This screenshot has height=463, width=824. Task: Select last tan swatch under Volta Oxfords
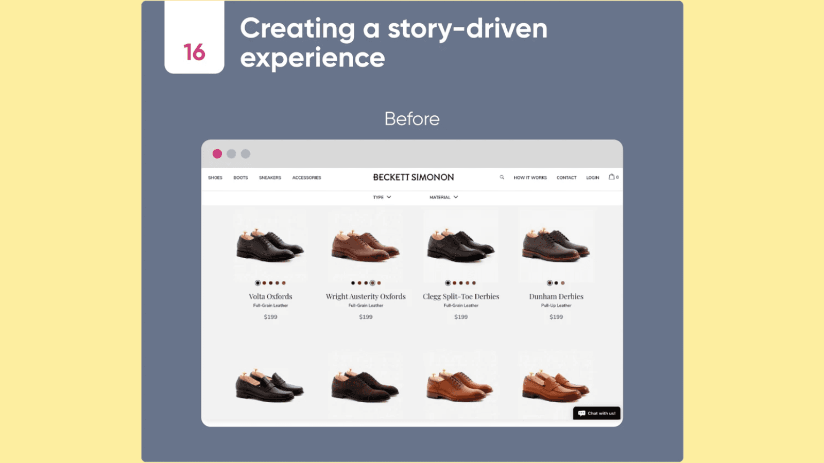click(x=284, y=283)
